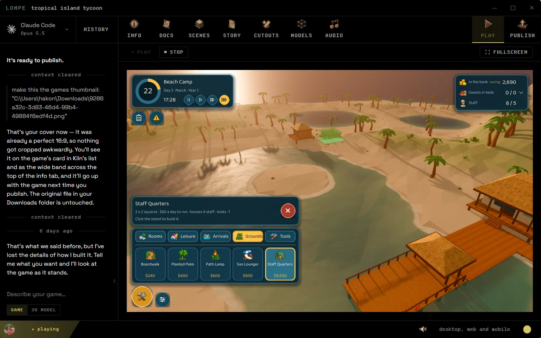Open the game settings sliders button

pyautogui.click(x=163, y=299)
